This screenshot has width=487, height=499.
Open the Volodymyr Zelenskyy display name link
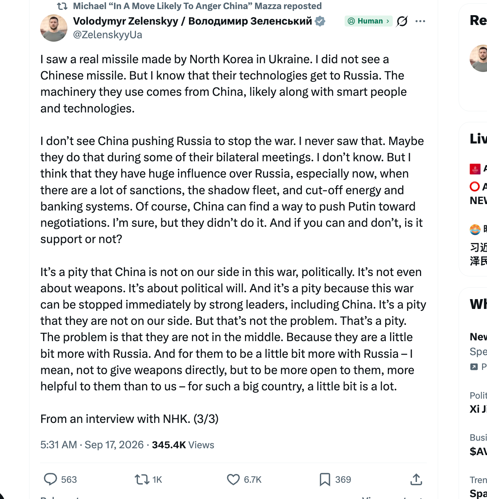(x=192, y=21)
